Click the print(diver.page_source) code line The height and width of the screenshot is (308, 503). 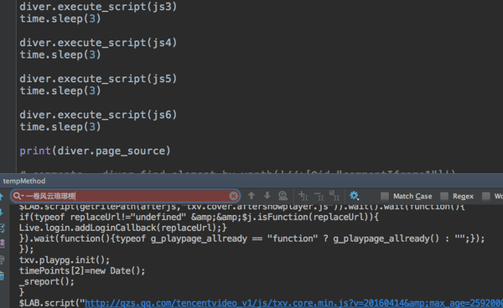click(x=95, y=151)
